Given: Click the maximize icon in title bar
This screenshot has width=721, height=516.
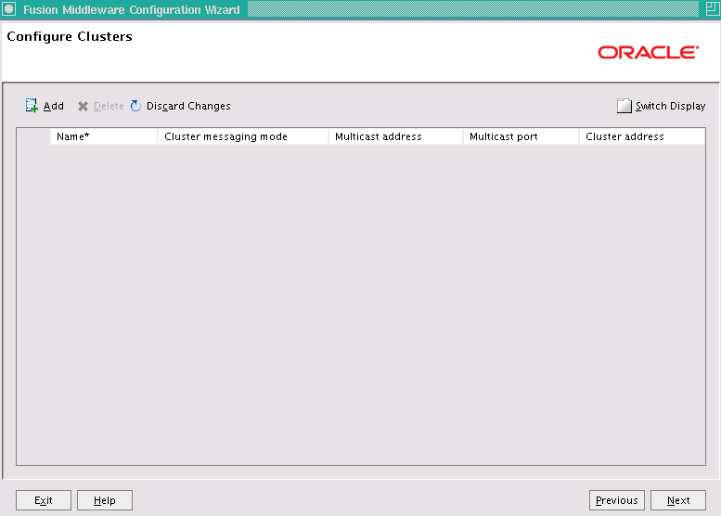Looking at the screenshot, I should (x=713, y=8).
